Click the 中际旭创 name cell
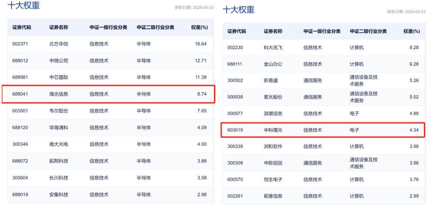Image resolution: width=431 pixels, height=209 pixels. click(x=273, y=163)
